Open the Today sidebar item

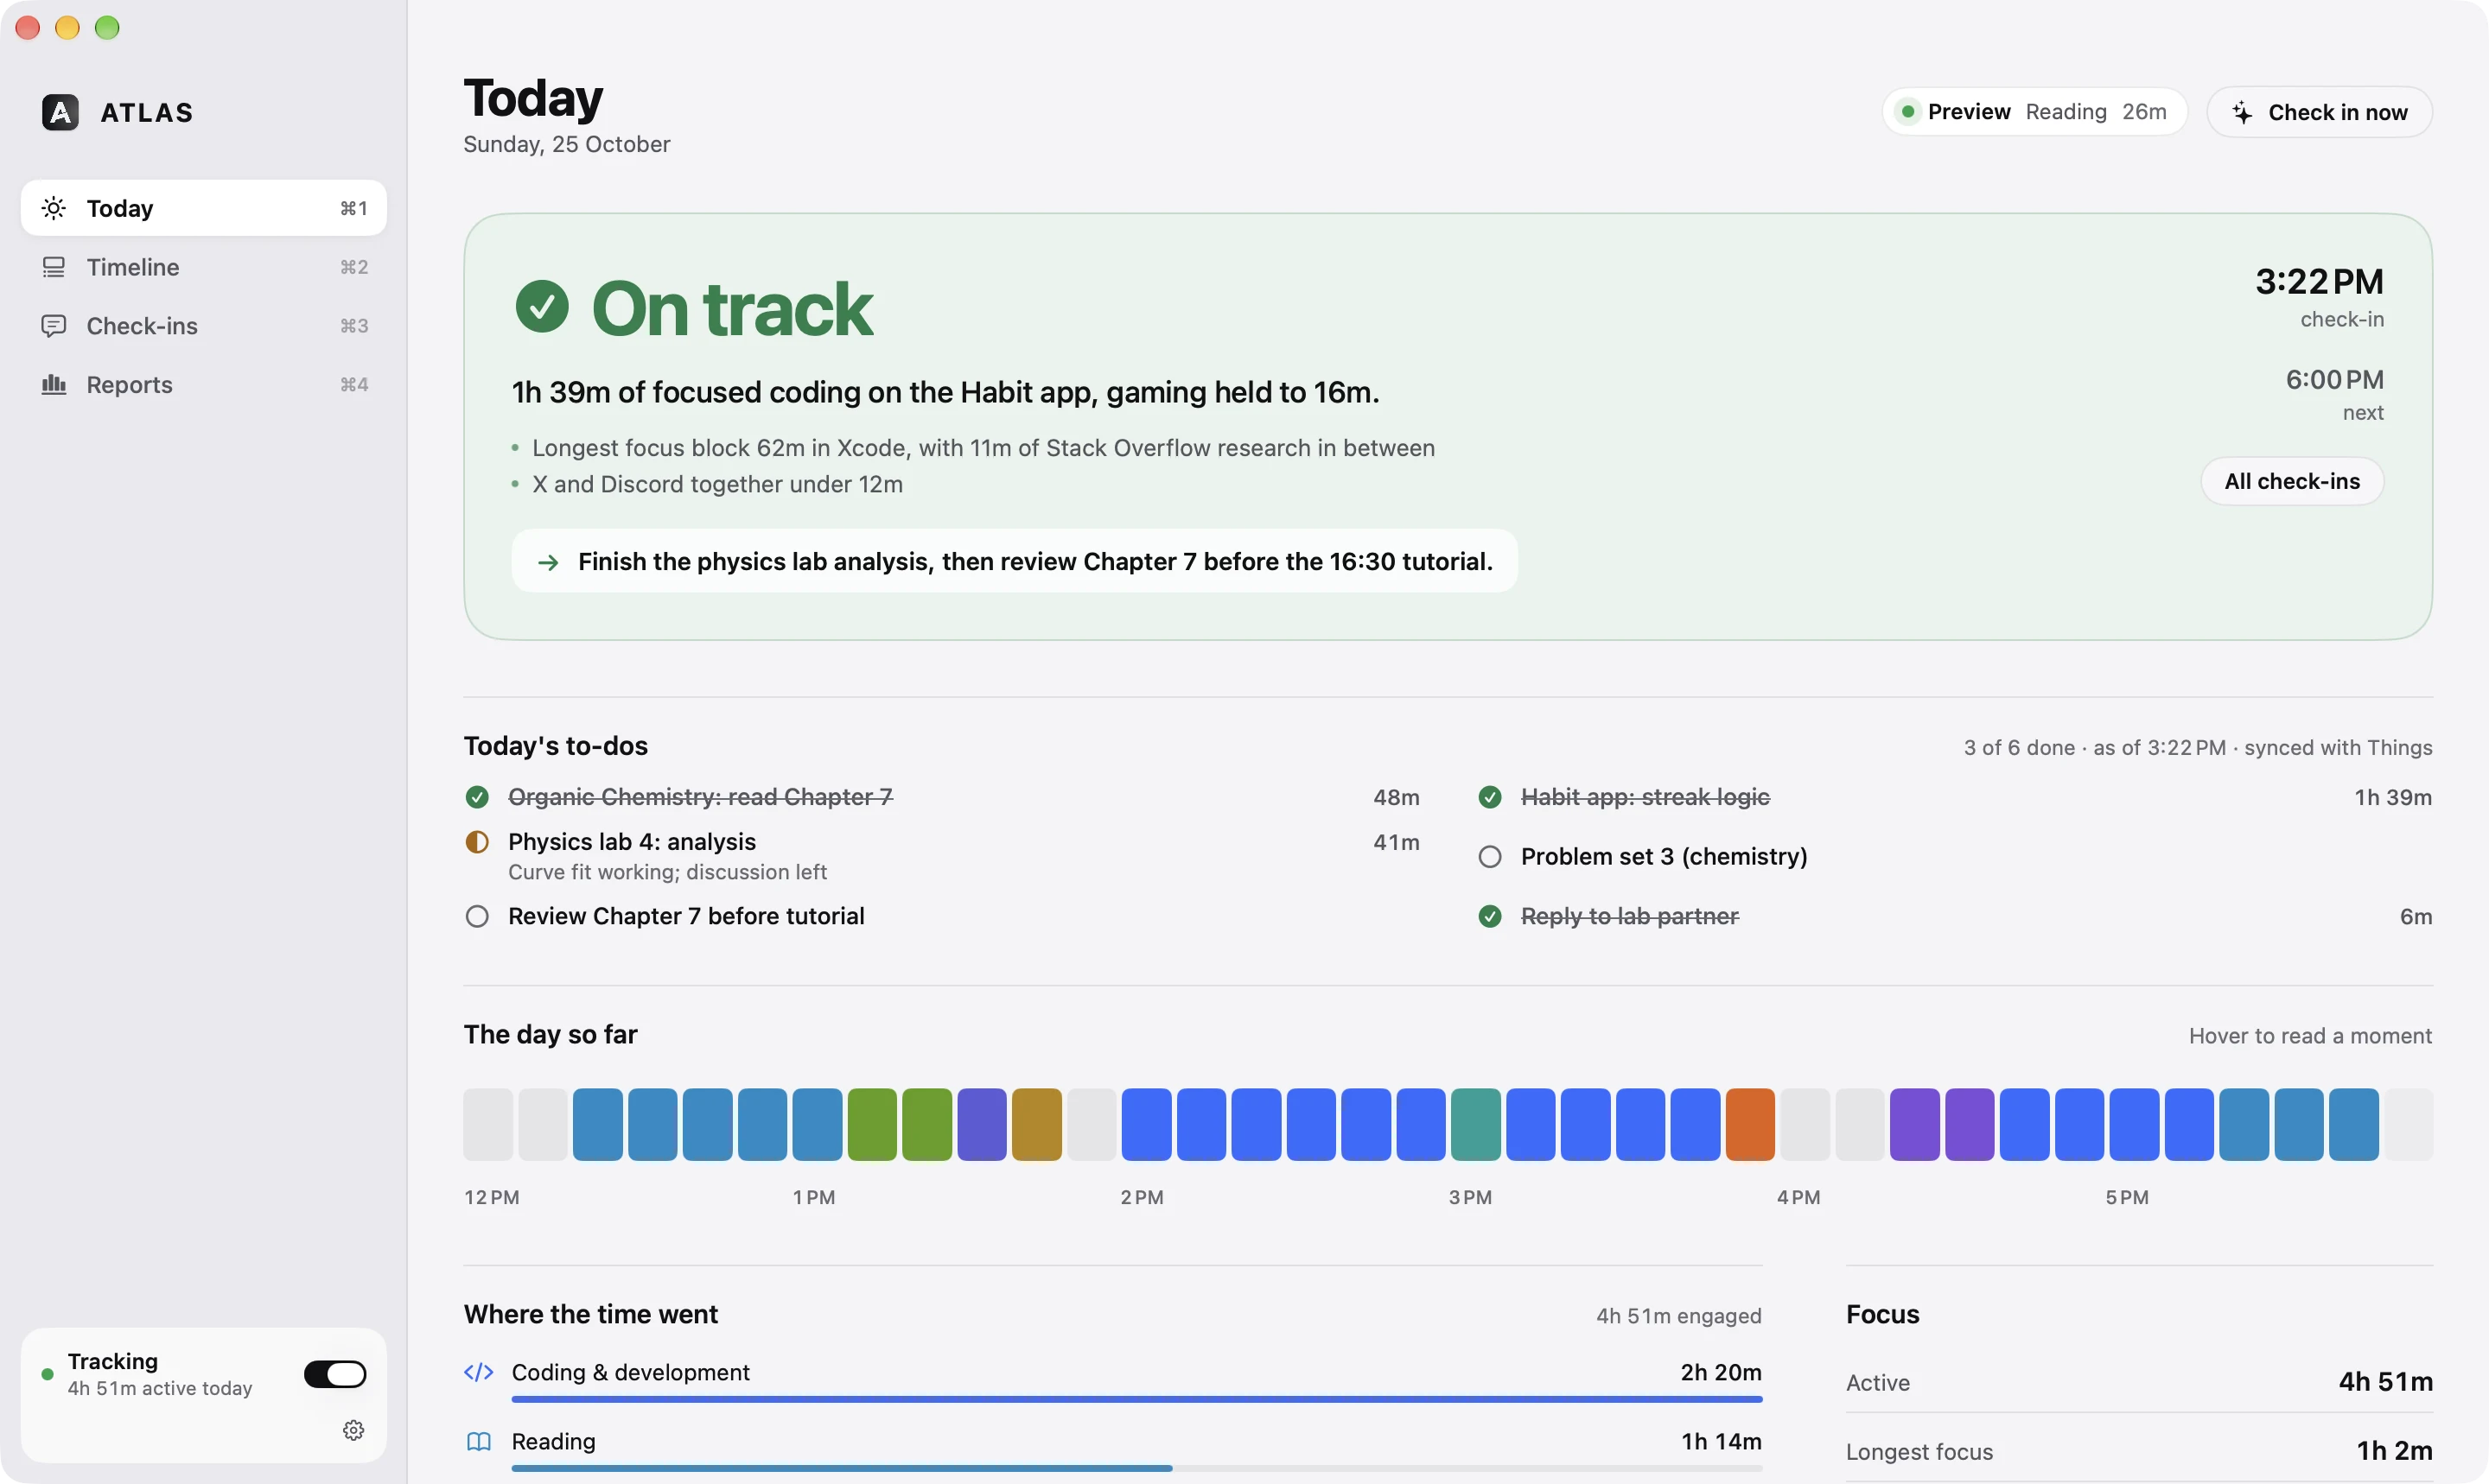pos(204,208)
